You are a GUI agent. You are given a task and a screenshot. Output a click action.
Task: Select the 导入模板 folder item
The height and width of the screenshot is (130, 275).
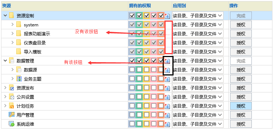(33, 52)
